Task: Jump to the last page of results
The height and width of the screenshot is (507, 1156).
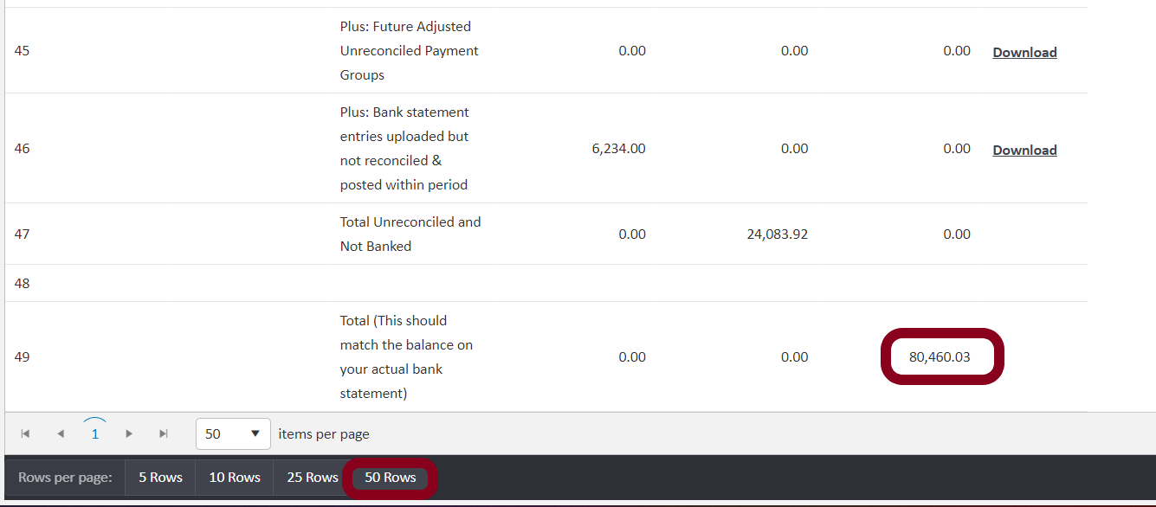Action: (164, 433)
